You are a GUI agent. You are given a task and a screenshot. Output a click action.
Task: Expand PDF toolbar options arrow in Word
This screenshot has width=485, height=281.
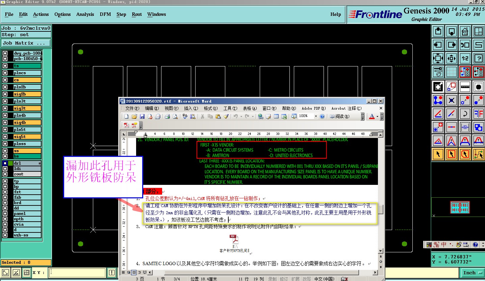click(x=141, y=125)
